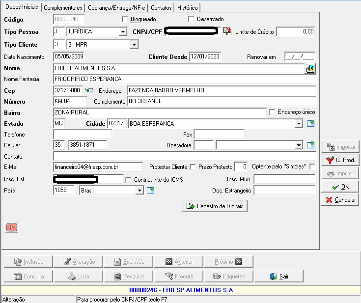Click the E-Mail field
The image size is (361, 303).
(98, 167)
